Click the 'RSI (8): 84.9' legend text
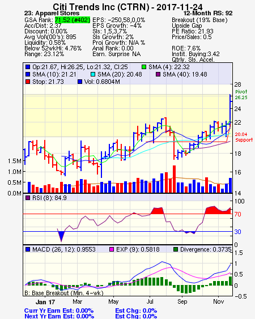This screenshot has height=319, width=255. click(49, 198)
